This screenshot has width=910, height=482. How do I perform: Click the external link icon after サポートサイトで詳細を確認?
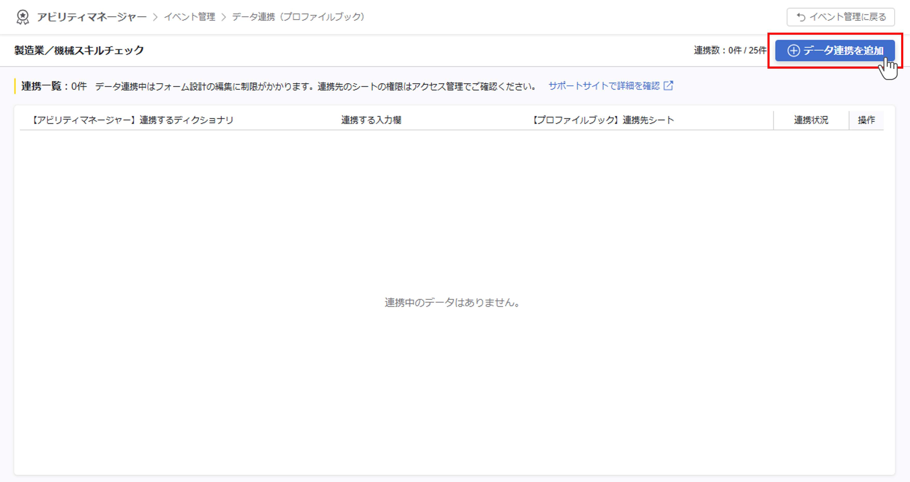coord(668,85)
